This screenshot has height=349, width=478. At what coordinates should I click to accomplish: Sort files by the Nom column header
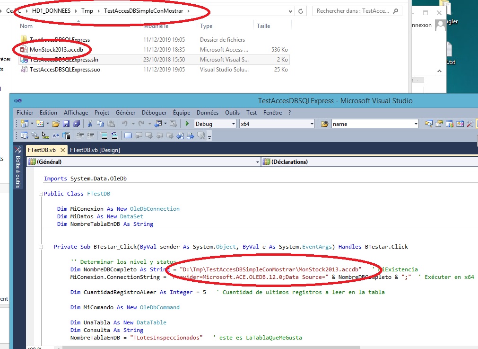point(26,26)
